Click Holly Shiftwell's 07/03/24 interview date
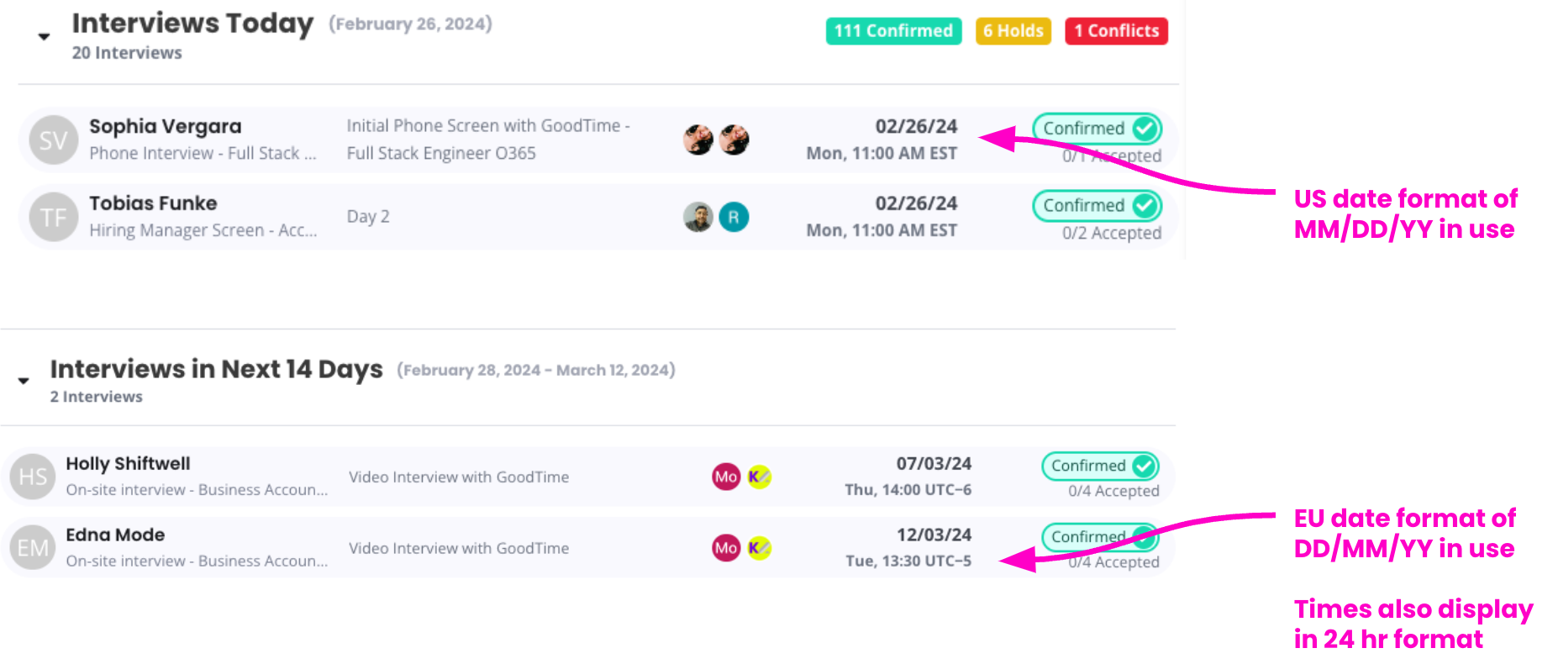The image size is (1558, 664). click(934, 463)
